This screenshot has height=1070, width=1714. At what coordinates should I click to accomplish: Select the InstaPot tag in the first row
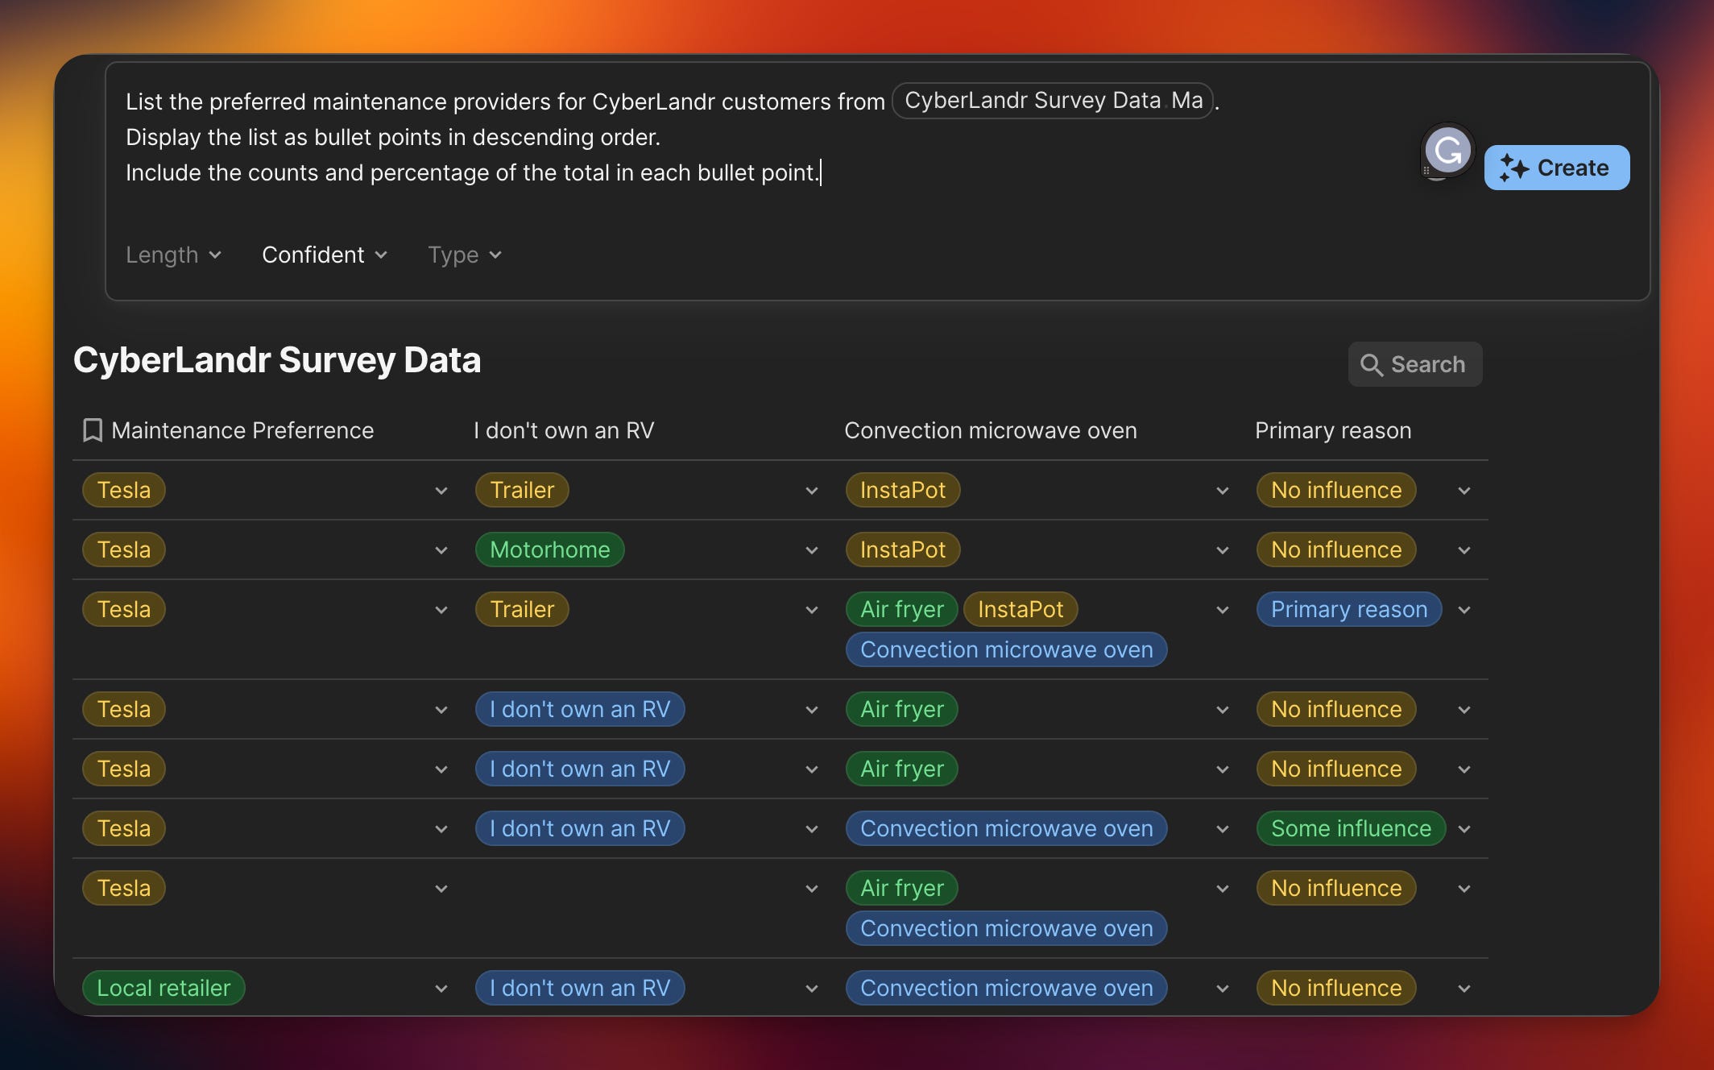pyautogui.click(x=902, y=489)
